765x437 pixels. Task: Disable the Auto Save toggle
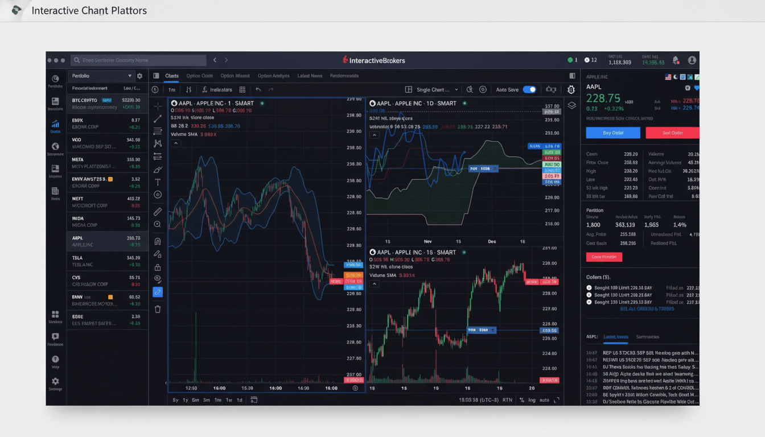pyautogui.click(x=529, y=89)
